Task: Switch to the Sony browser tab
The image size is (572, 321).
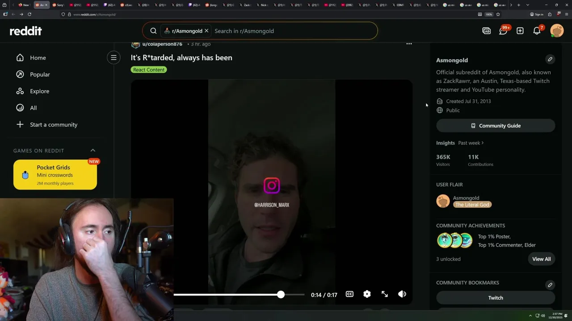Action: click(x=58, y=5)
